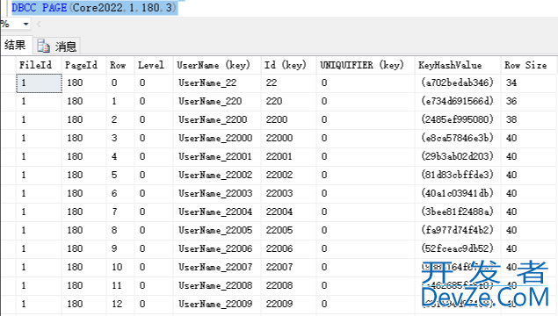
Task: Click the scroll-left arrow beside zoom box
Action: click(x=39, y=25)
